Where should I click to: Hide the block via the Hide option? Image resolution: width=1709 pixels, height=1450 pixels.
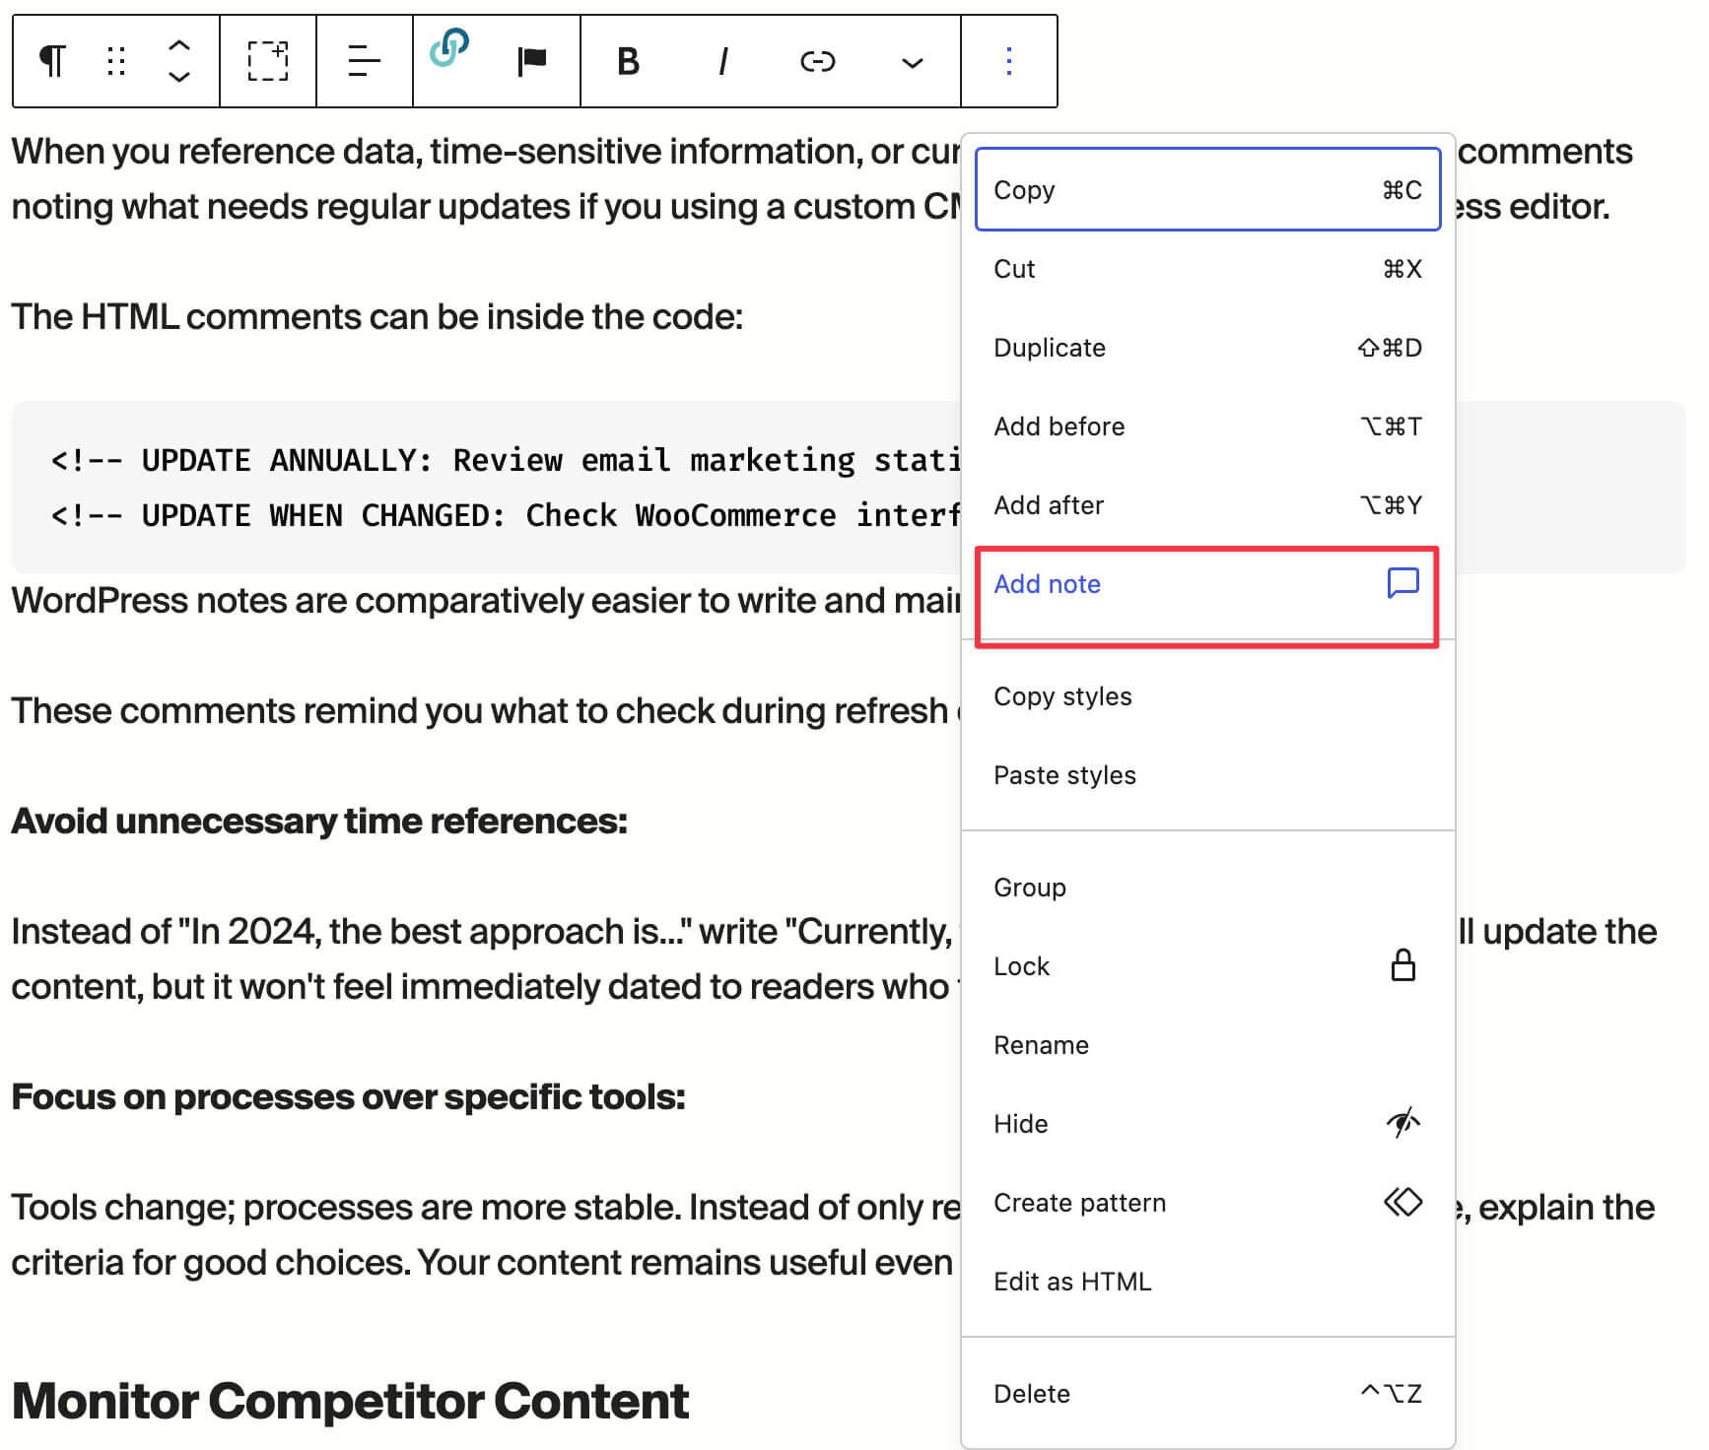1019,1123
